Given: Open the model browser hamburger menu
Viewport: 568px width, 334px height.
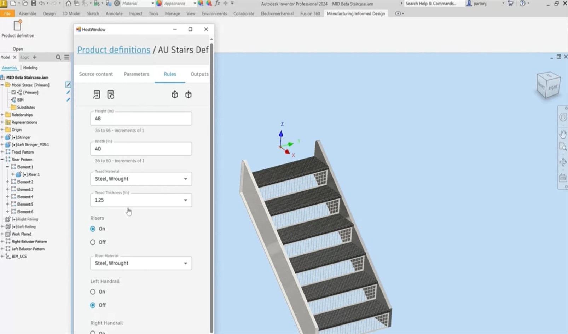Looking at the screenshot, I should (67, 57).
